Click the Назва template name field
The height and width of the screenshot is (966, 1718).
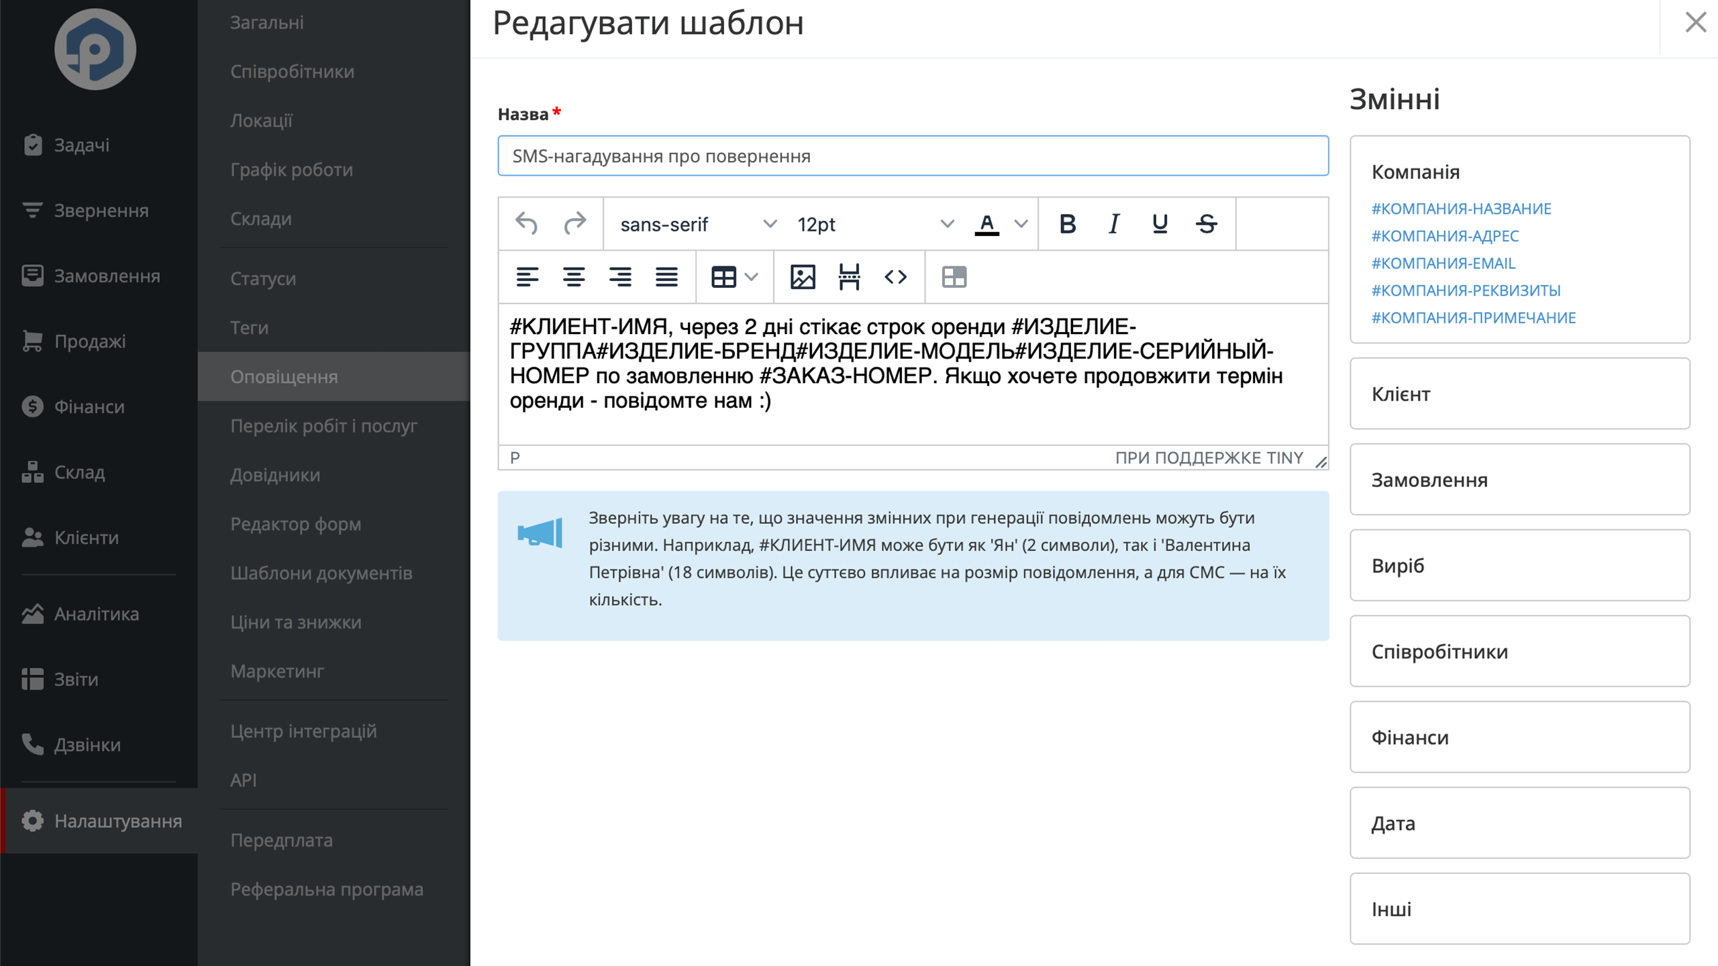[x=913, y=156]
